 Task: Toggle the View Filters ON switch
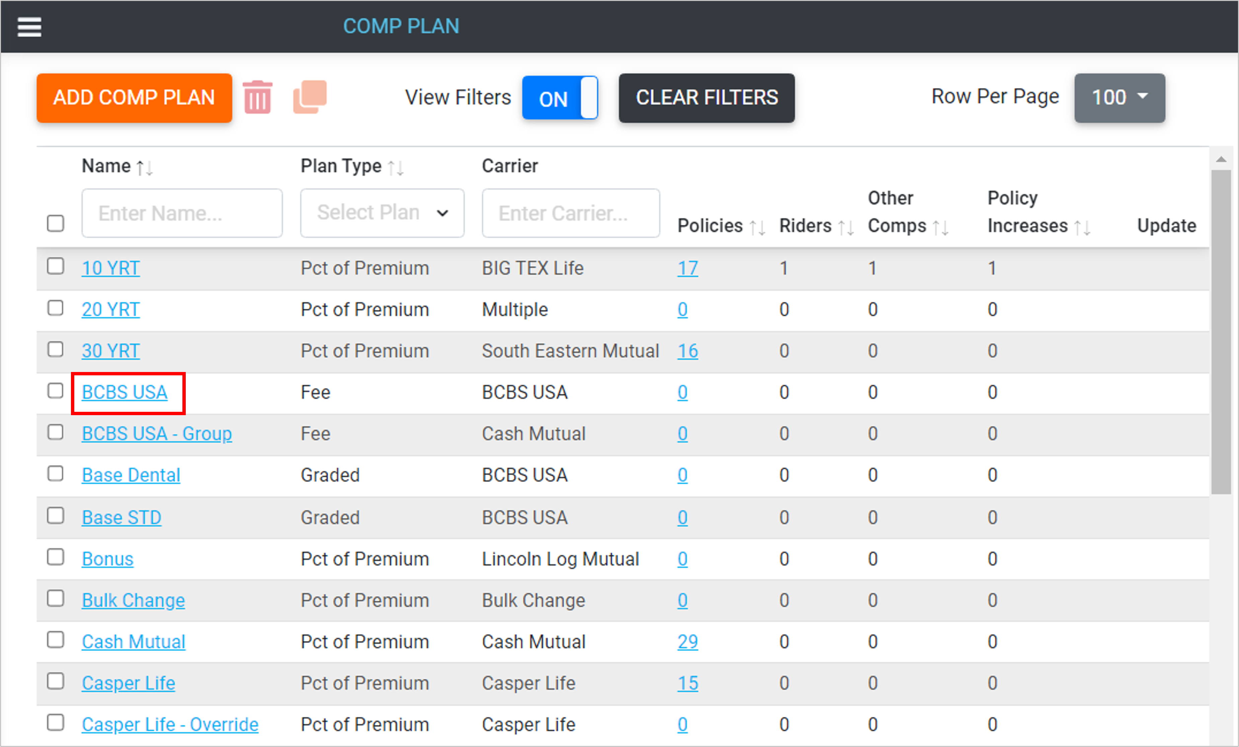560,98
